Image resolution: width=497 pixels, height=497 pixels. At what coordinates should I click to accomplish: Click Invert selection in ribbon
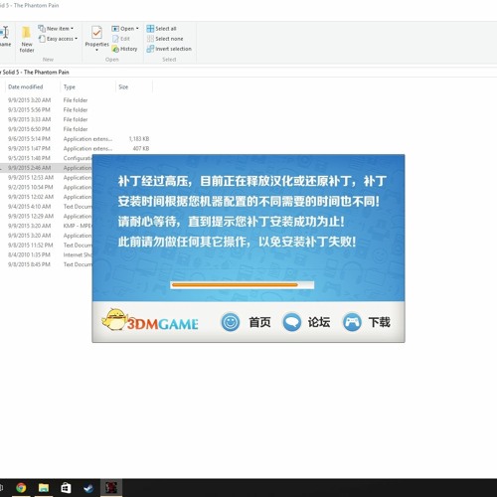pos(169,49)
